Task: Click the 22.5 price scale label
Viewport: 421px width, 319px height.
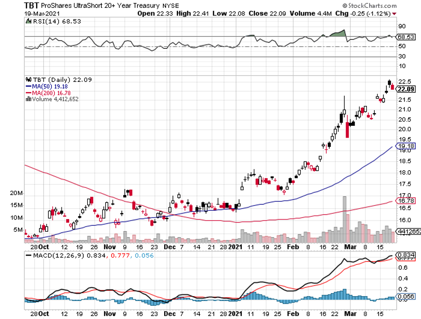Action: pyautogui.click(x=404, y=81)
